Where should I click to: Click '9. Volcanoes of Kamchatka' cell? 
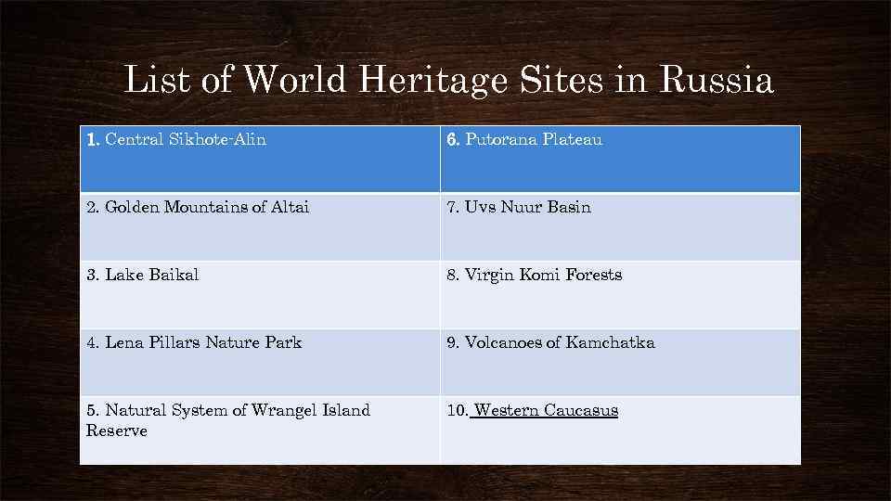[621, 362]
